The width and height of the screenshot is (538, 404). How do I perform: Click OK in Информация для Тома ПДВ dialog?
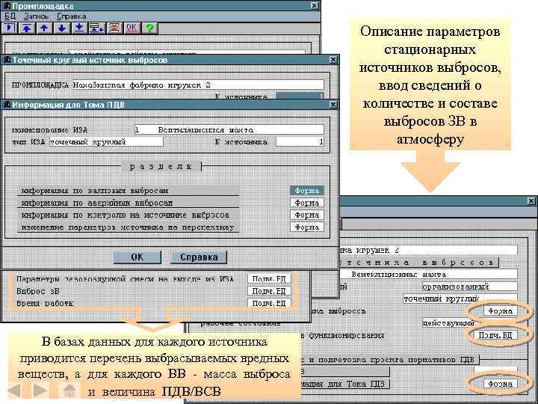137,257
